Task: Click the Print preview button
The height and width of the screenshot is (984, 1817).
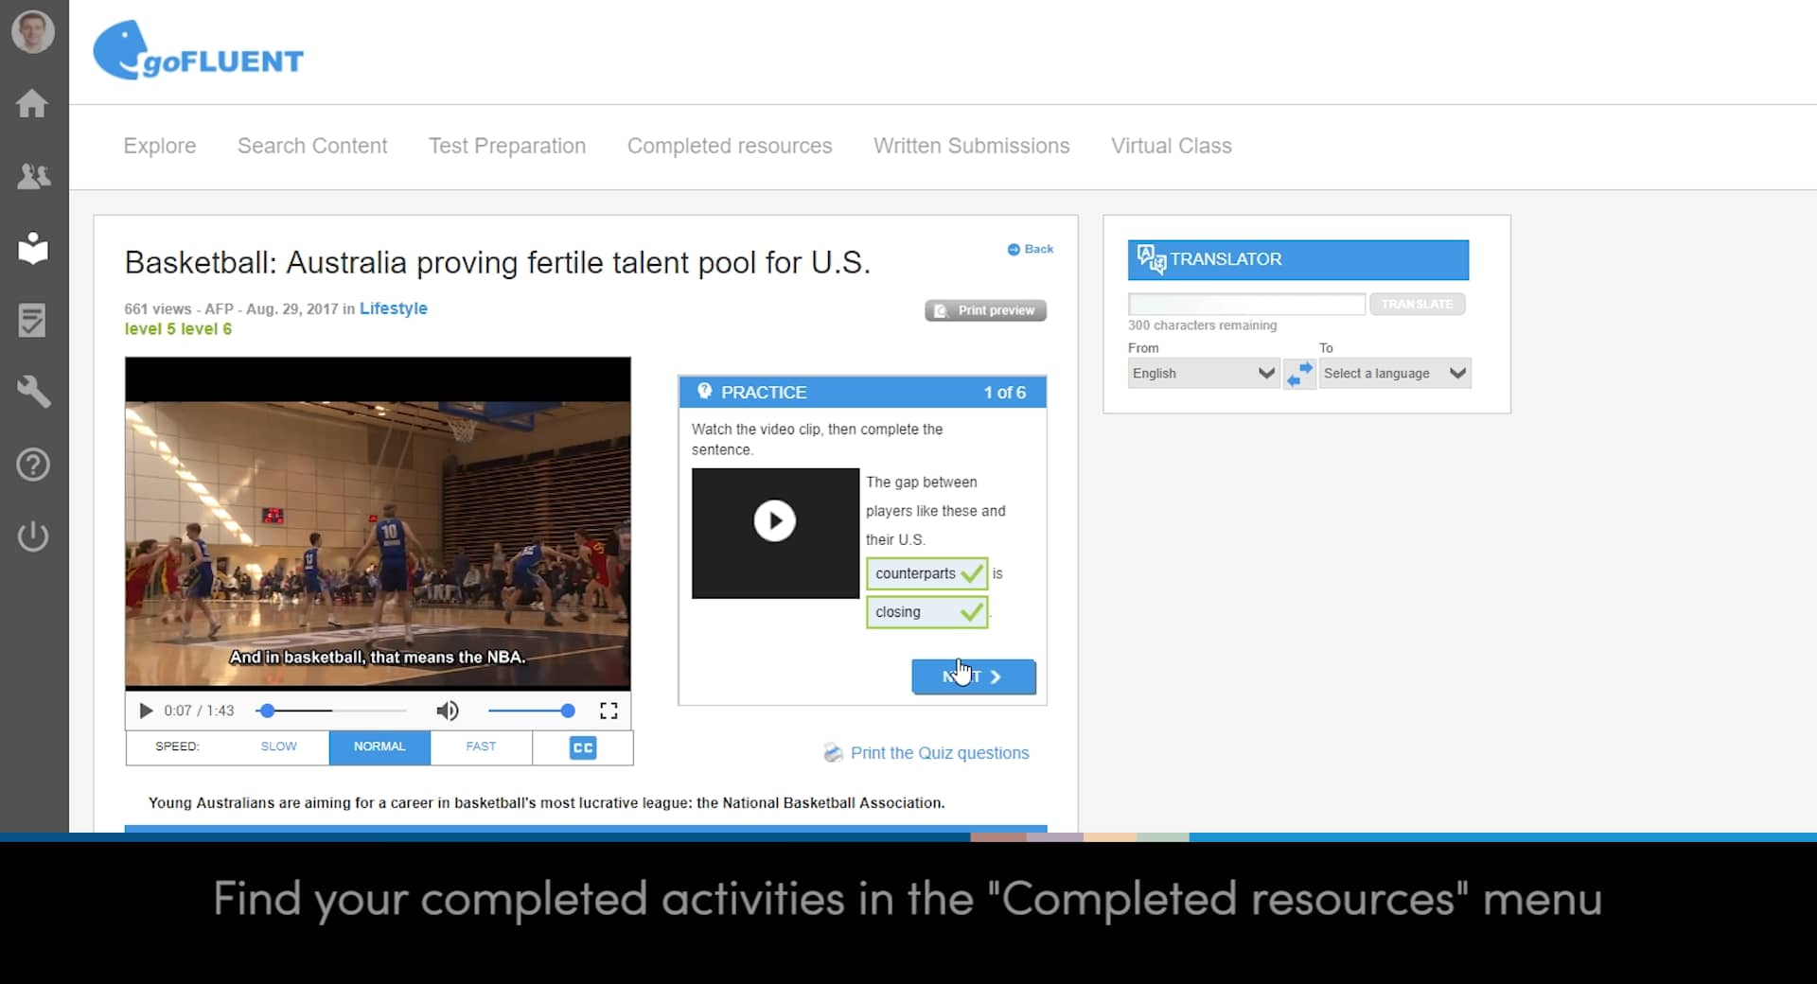Action: click(x=986, y=309)
